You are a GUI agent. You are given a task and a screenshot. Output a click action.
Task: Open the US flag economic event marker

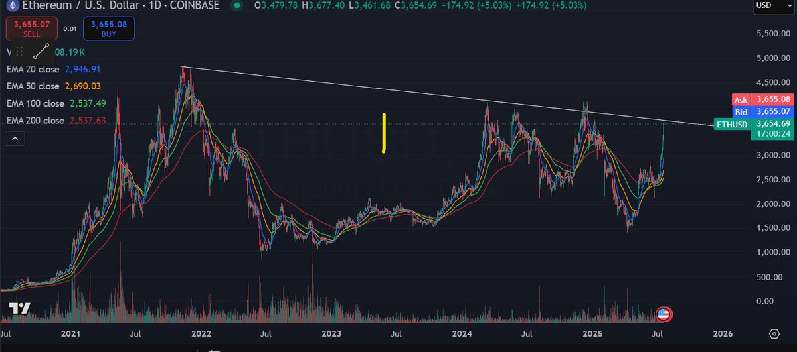[664, 314]
